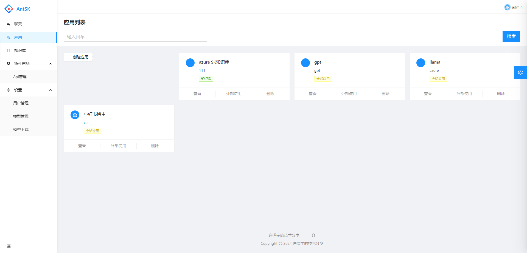Click 外部使用 on the llama card
Viewport: 527px width, 253px height.
pos(464,94)
